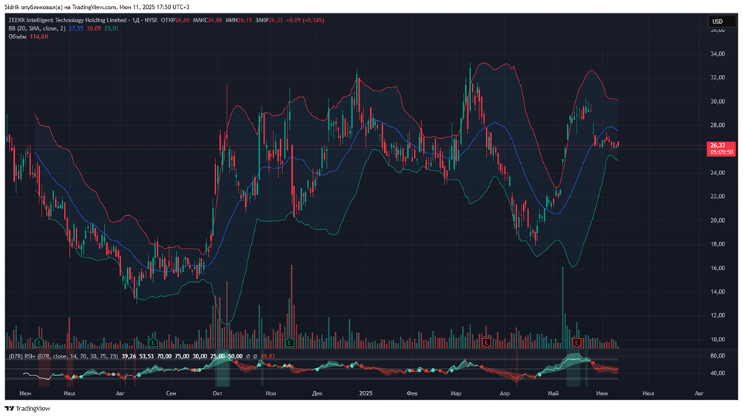The height and width of the screenshot is (417, 743).
Task: Click the 40,00 RSI axis label
Action: tap(718, 373)
